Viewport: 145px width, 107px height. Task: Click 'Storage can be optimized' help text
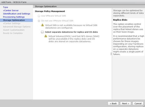pyautogui.click(x=128, y=13)
